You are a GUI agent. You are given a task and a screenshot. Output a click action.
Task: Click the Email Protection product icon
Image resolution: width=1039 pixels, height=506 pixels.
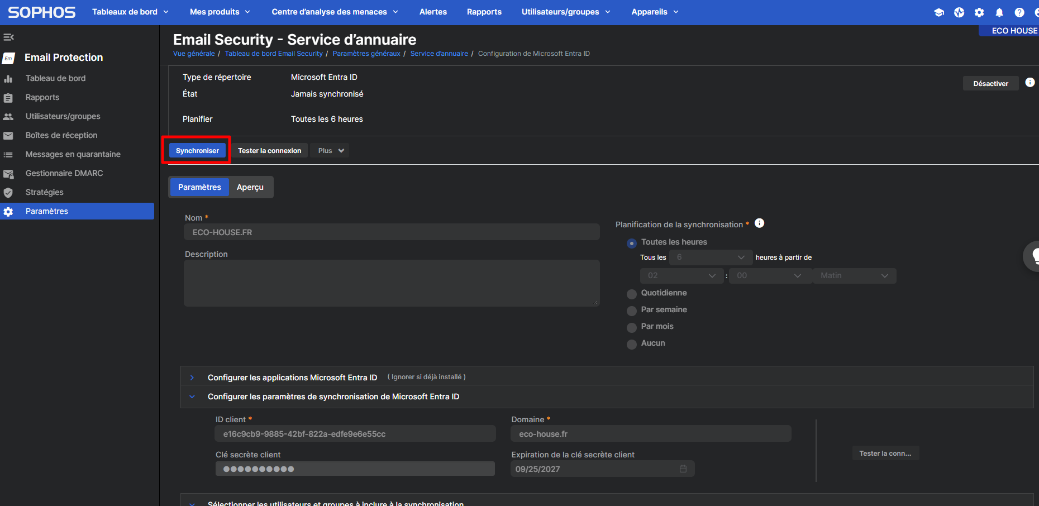tap(8, 58)
